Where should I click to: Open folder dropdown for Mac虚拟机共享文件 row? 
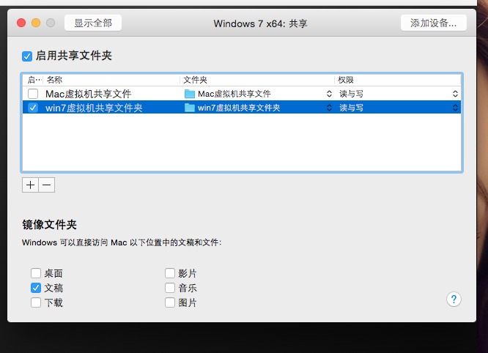coord(329,94)
